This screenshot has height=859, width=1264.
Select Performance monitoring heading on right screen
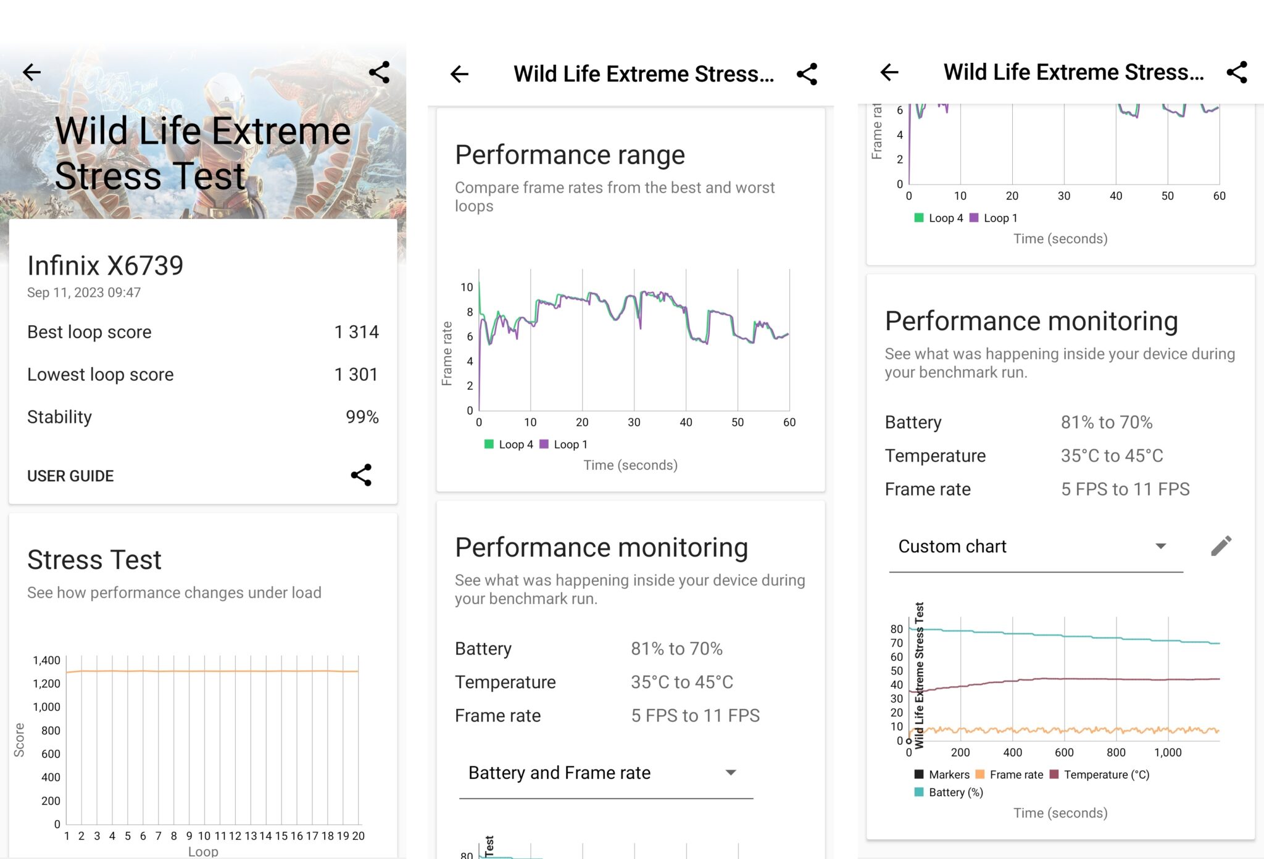(1031, 322)
